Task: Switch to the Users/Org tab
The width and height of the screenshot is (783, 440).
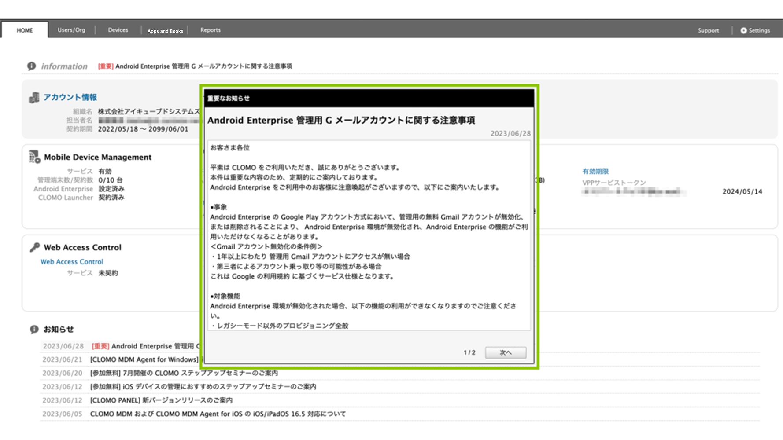Action: 71,30
